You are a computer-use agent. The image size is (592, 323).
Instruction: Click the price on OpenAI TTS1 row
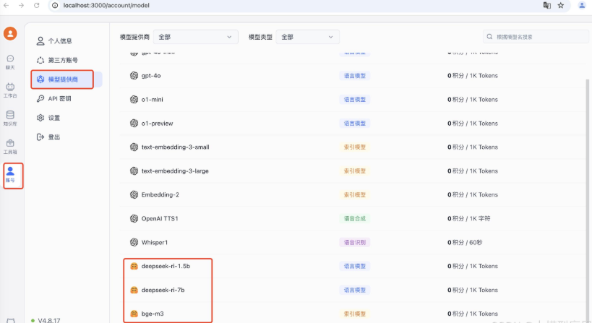(469, 218)
